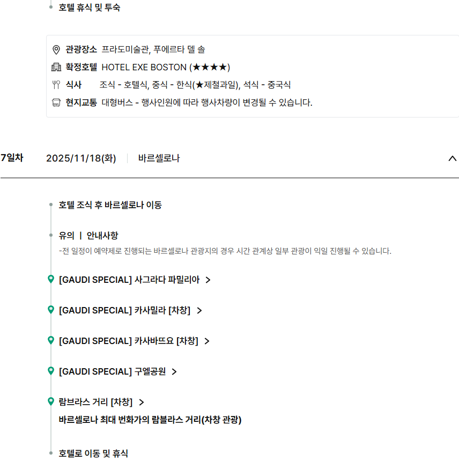Click the green pin beside 람브라스 거리
The height and width of the screenshot is (475, 459).
coord(51,401)
